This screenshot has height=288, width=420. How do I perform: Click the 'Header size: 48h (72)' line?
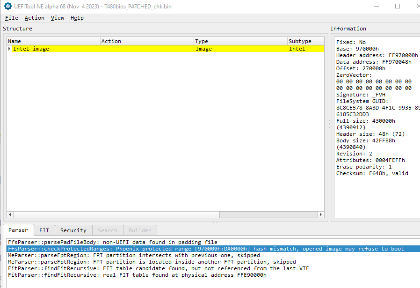point(370,134)
